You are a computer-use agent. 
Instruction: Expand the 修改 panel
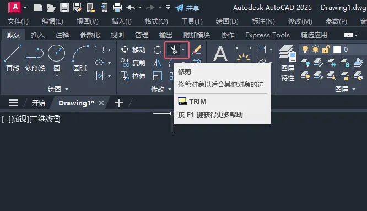tap(161, 89)
